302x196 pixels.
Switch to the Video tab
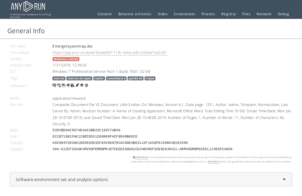(x=162, y=14)
